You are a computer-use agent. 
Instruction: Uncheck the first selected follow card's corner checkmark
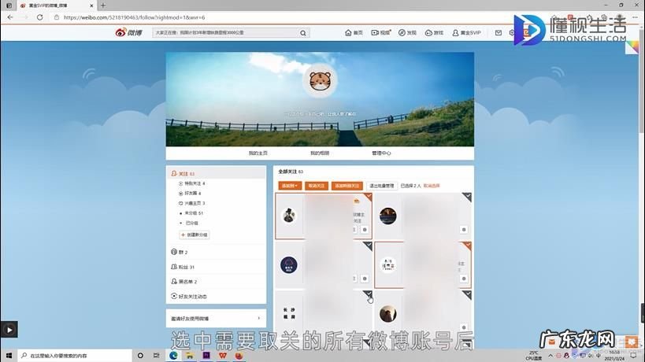[x=368, y=197]
